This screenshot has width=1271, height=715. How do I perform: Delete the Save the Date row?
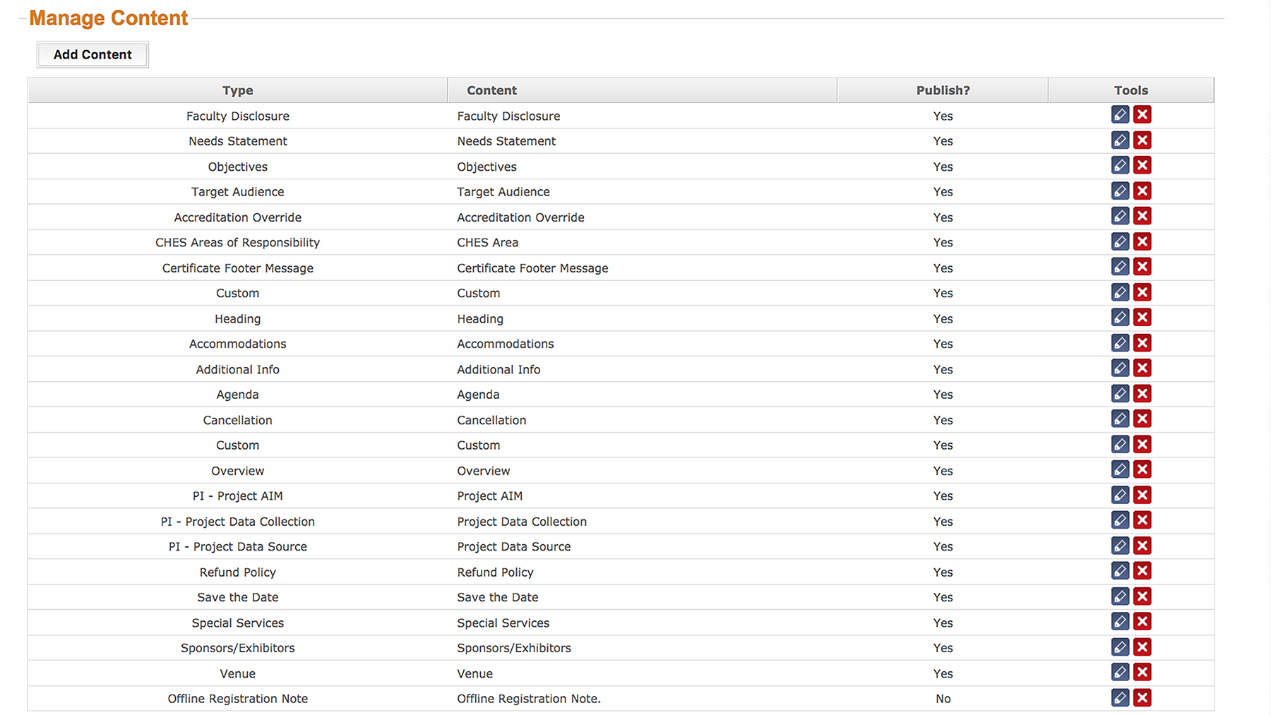pyautogui.click(x=1142, y=596)
